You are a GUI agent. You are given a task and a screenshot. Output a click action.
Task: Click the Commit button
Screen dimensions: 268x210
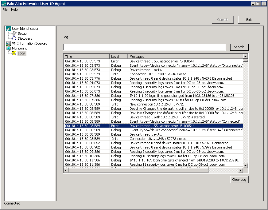coord(223,20)
